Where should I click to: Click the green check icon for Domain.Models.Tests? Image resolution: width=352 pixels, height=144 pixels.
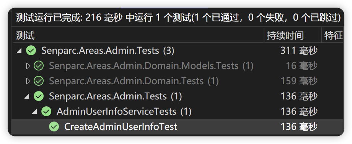pos(39,66)
